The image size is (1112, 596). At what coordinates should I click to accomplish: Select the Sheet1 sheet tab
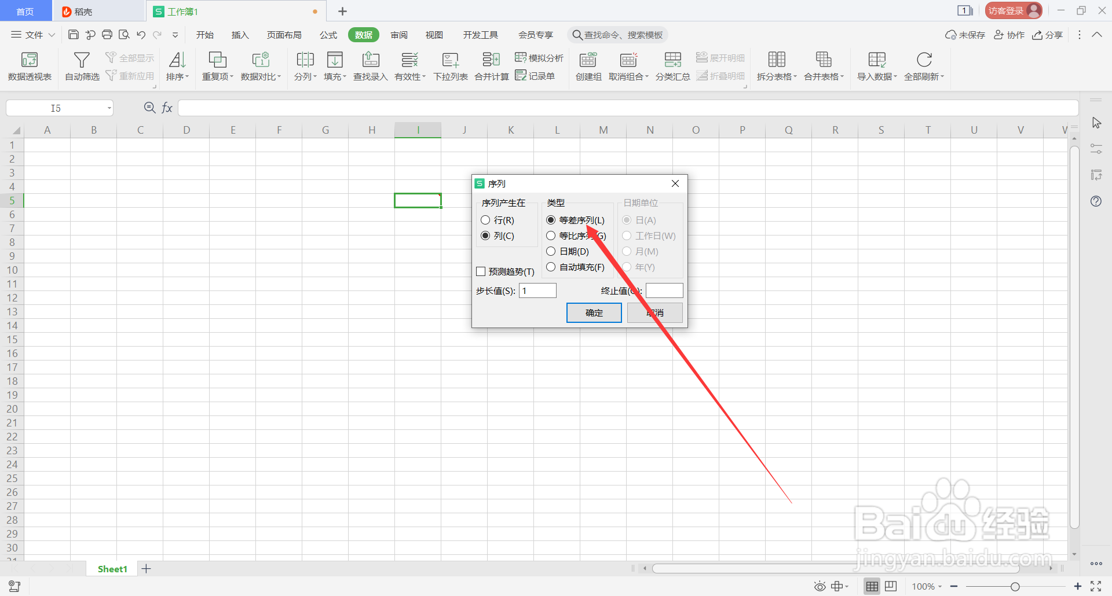tap(112, 569)
